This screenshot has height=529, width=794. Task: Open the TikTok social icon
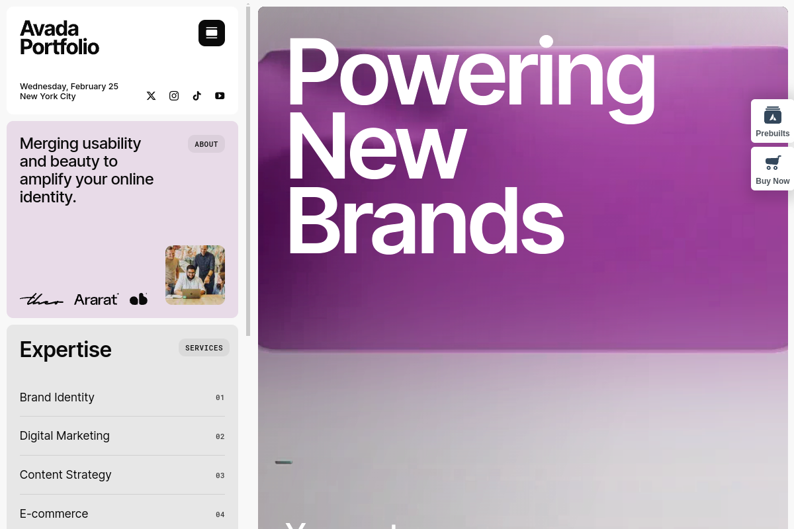tap(197, 96)
